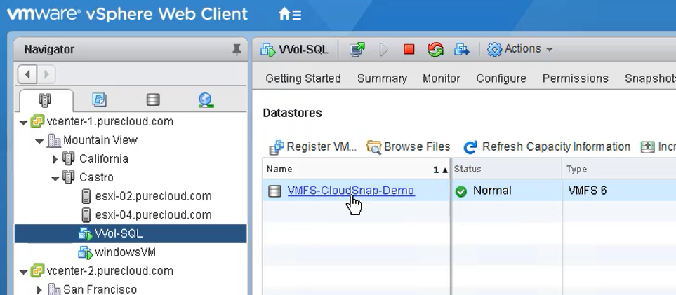The image size is (676, 295).
Task: Collapse Mountain View datacenter node
Action: pos(39,141)
